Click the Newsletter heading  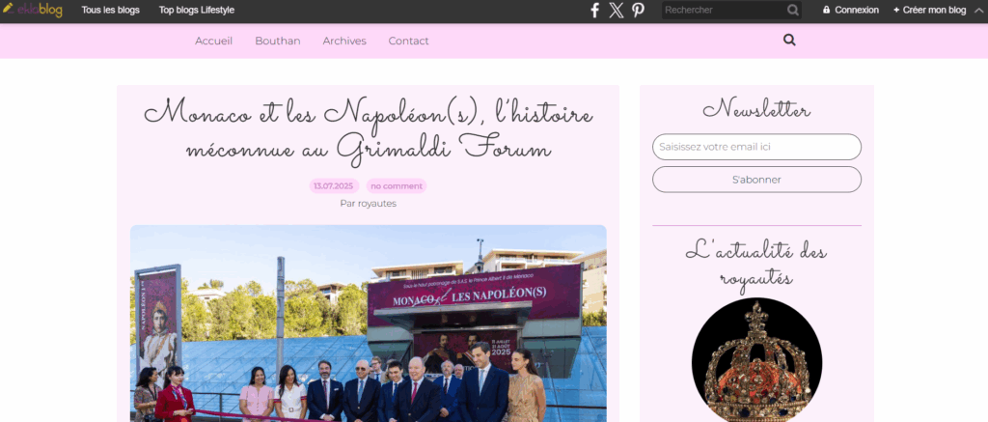click(756, 110)
